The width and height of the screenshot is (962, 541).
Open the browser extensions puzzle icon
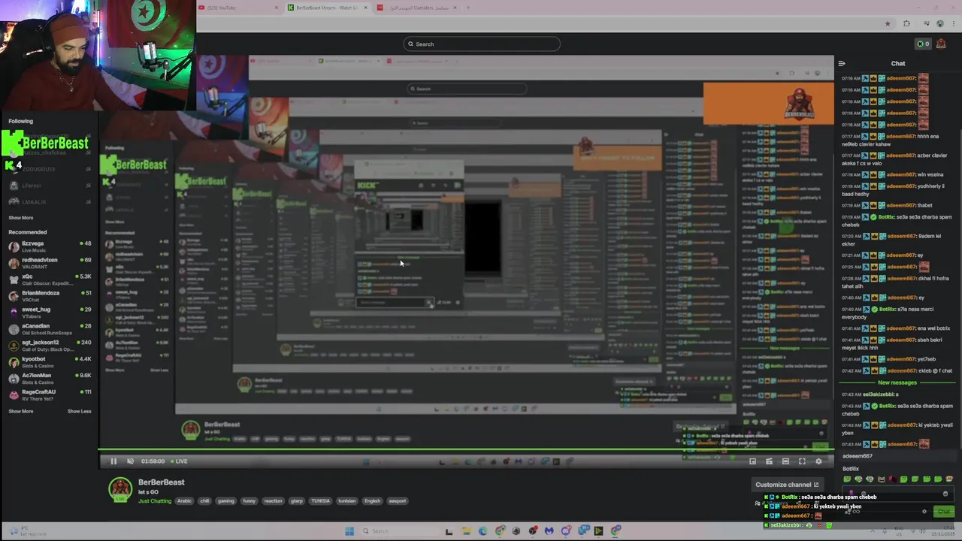coord(906,23)
